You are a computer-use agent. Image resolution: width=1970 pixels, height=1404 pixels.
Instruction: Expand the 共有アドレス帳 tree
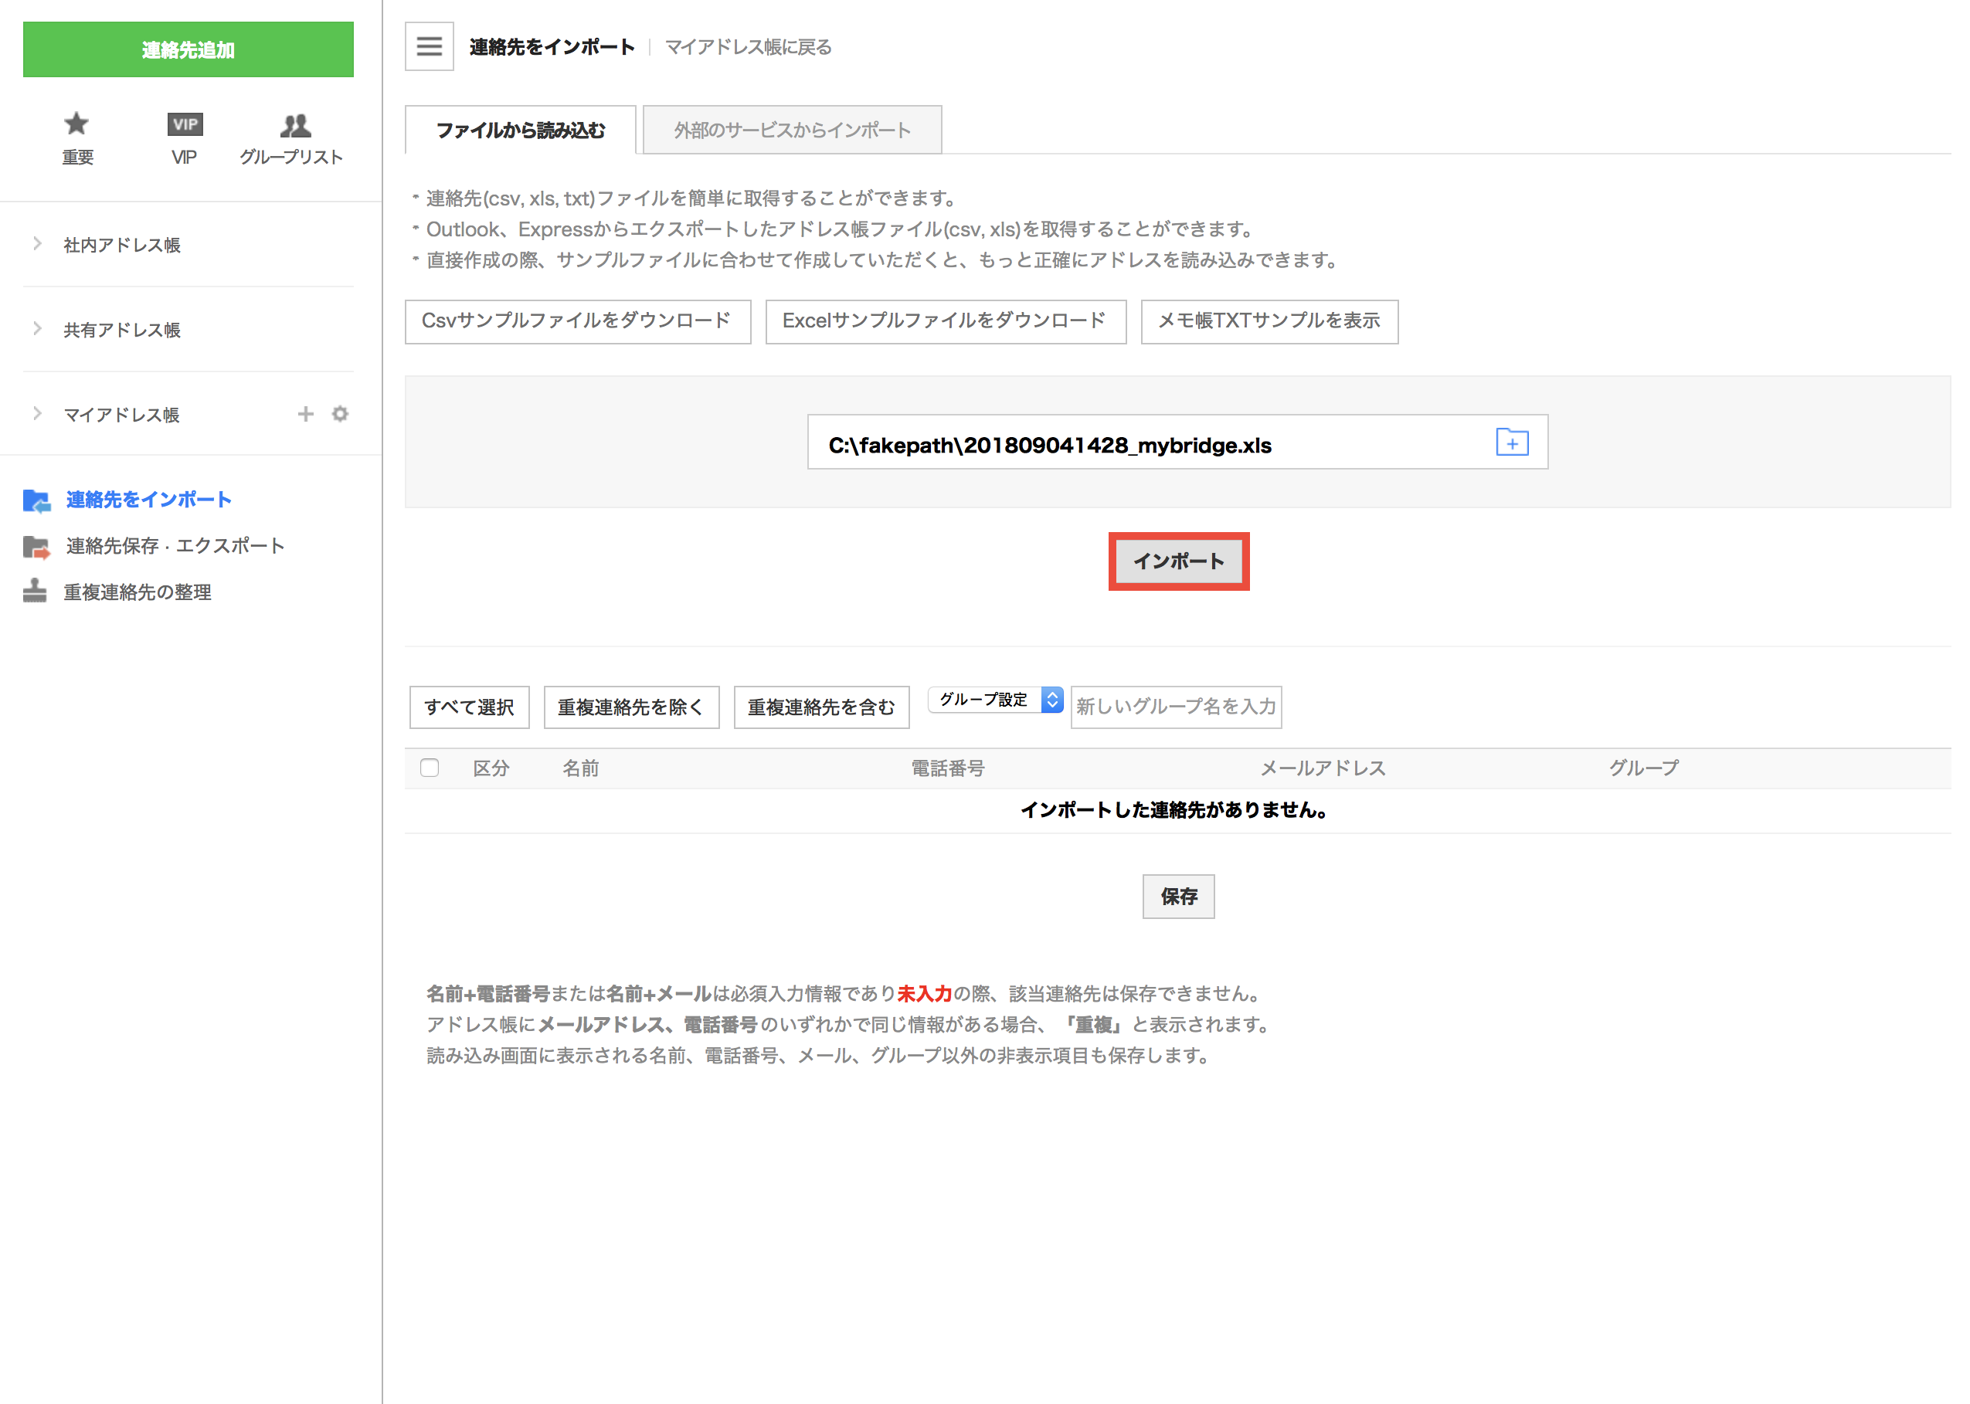coord(36,330)
